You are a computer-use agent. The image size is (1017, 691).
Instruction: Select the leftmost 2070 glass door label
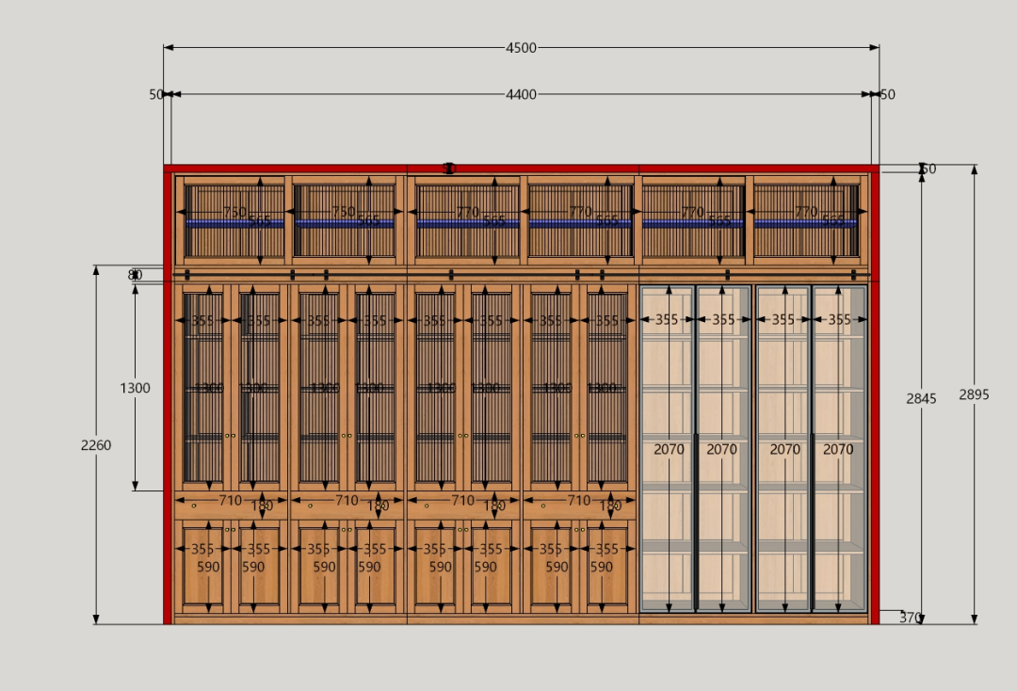click(669, 449)
